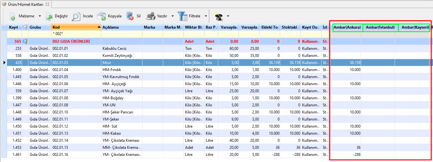433x162 pixels.
Task: Close the Ürün/Hizmet Kartları tab
Action: [x=47, y=4]
